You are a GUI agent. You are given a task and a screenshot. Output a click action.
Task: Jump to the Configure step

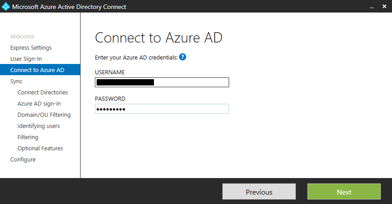pyautogui.click(x=23, y=160)
